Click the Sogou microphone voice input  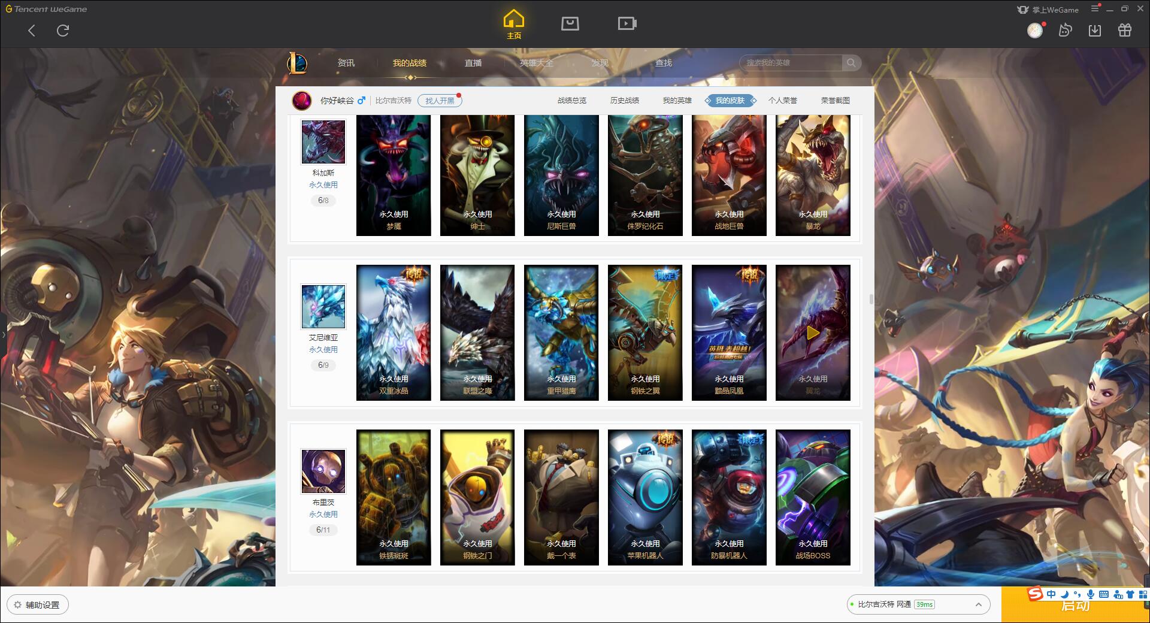click(x=1091, y=594)
